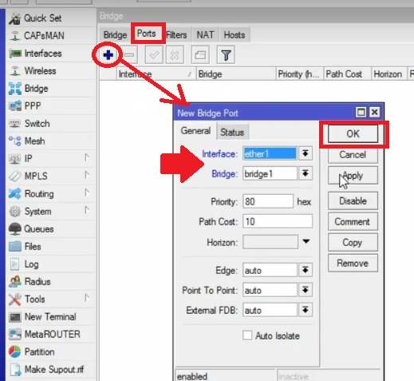Click the Path Cost field
The height and width of the screenshot is (381, 414).
click(278, 221)
